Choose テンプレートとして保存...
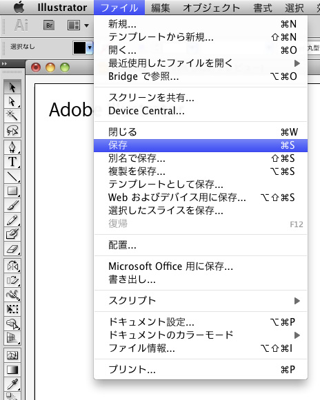The height and width of the screenshot is (400, 320). coord(201,185)
